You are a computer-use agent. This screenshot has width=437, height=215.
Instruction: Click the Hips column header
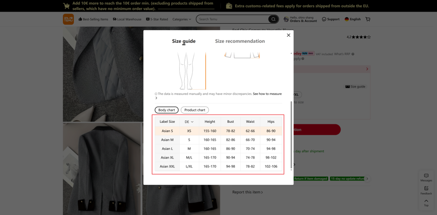pos(271,121)
